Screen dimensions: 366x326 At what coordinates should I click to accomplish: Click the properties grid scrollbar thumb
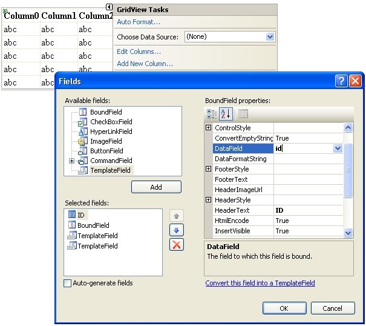tap(348, 171)
